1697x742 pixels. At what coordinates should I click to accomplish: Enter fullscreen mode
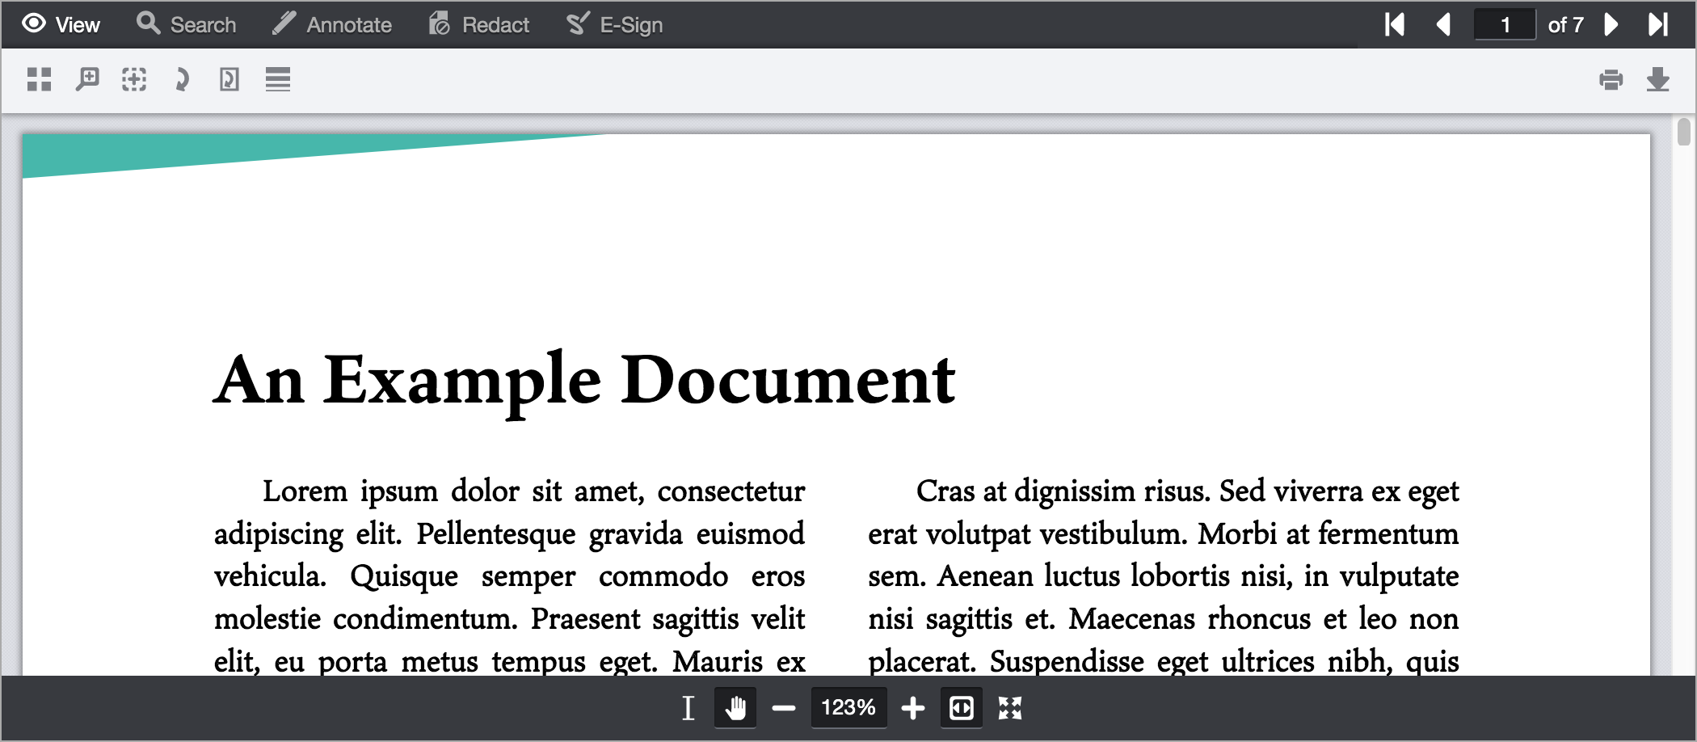pos(1010,708)
